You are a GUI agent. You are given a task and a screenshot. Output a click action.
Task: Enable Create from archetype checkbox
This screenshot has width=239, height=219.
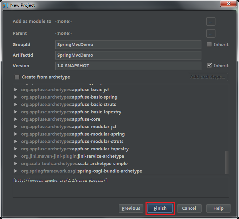point(17,77)
